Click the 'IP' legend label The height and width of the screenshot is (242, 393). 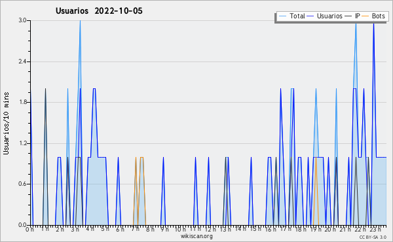click(x=358, y=16)
